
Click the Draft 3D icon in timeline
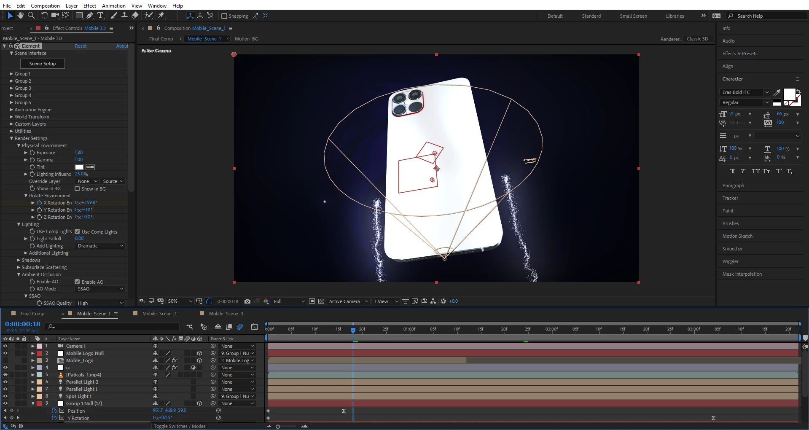[x=204, y=327]
